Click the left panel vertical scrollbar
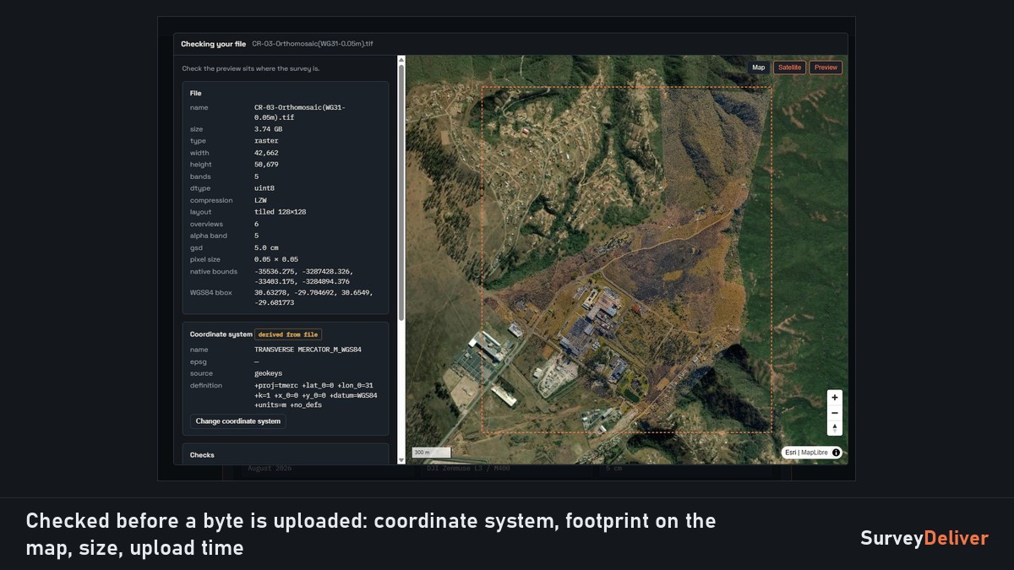This screenshot has height=570, width=1014. (401, 192)
